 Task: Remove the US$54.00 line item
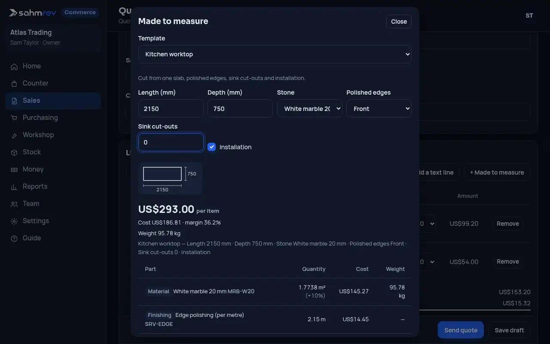[507, 261]
